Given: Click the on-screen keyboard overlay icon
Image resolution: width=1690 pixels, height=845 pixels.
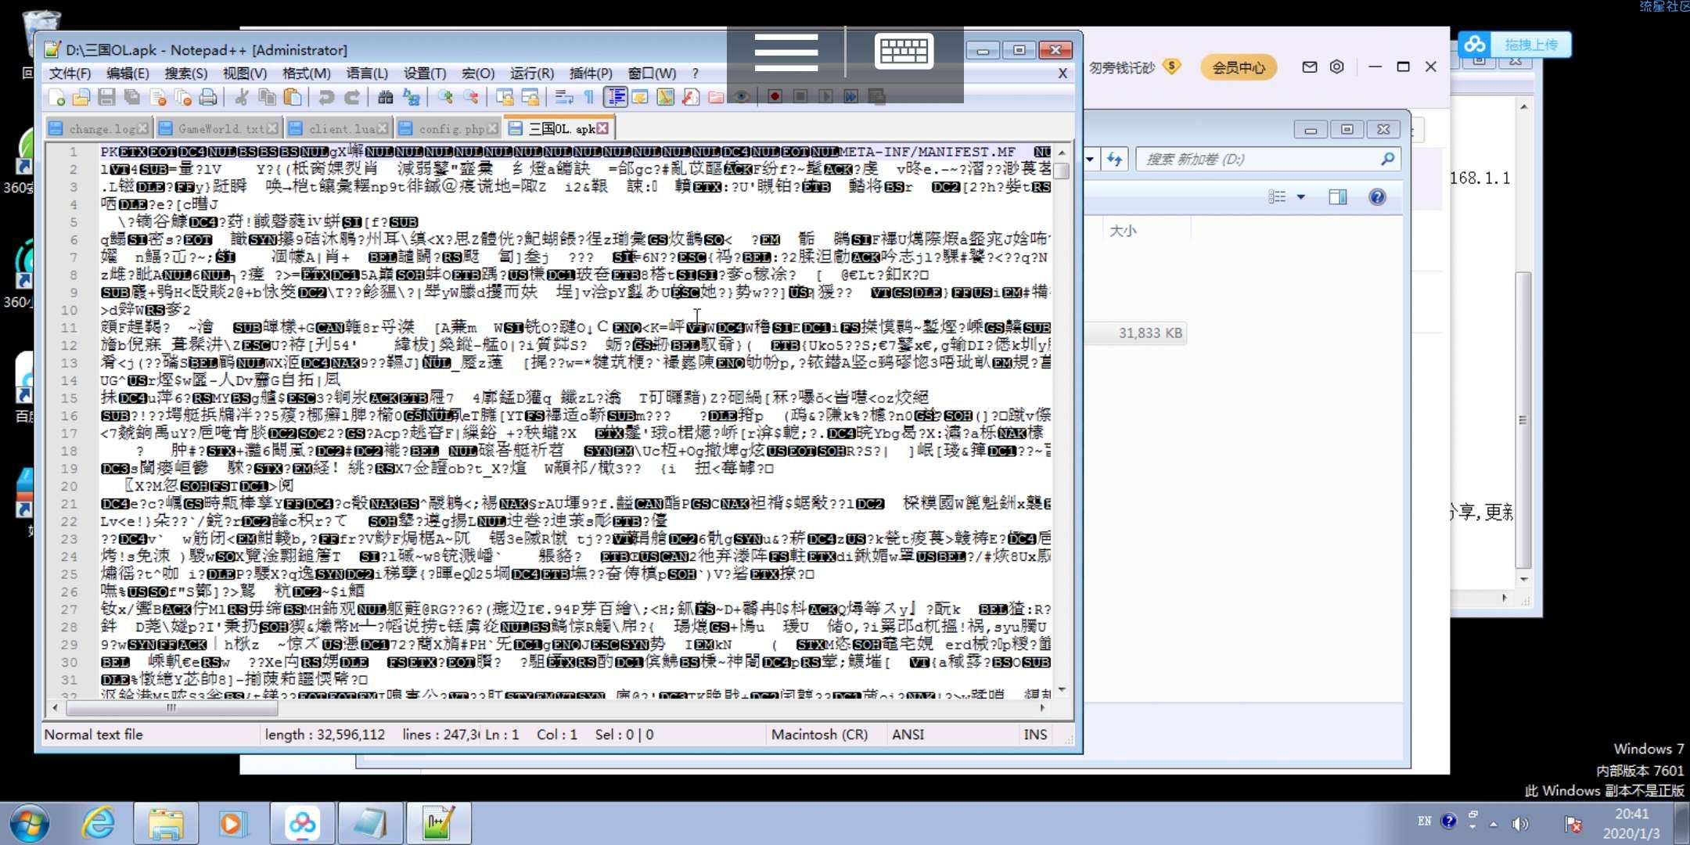Looking at the screenshot, I should (904, 52).
